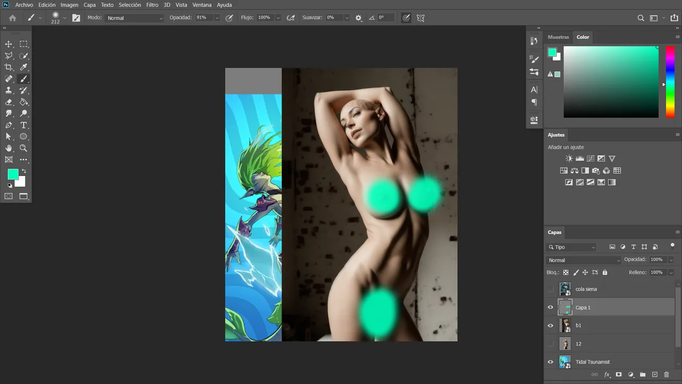Select the Ellipse shape tool
This screenshot has height=384, width=682.
[23, 137]
